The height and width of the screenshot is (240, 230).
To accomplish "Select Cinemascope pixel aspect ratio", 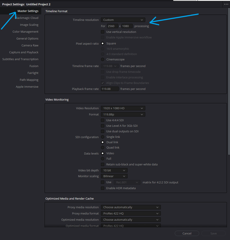I will pyautogui.click(x=103, y=60).
